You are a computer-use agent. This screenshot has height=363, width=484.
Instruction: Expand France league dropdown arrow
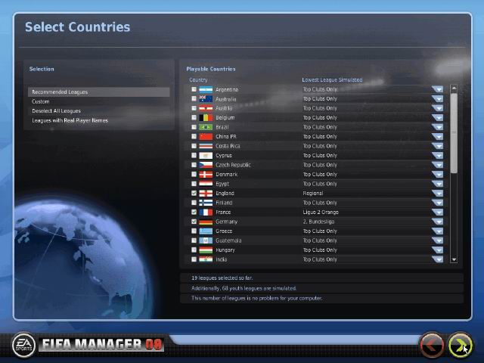click(437, 212)
